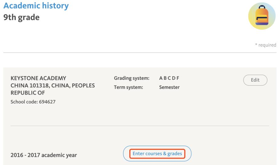Click the 9th grade subheading

(21, 17)
